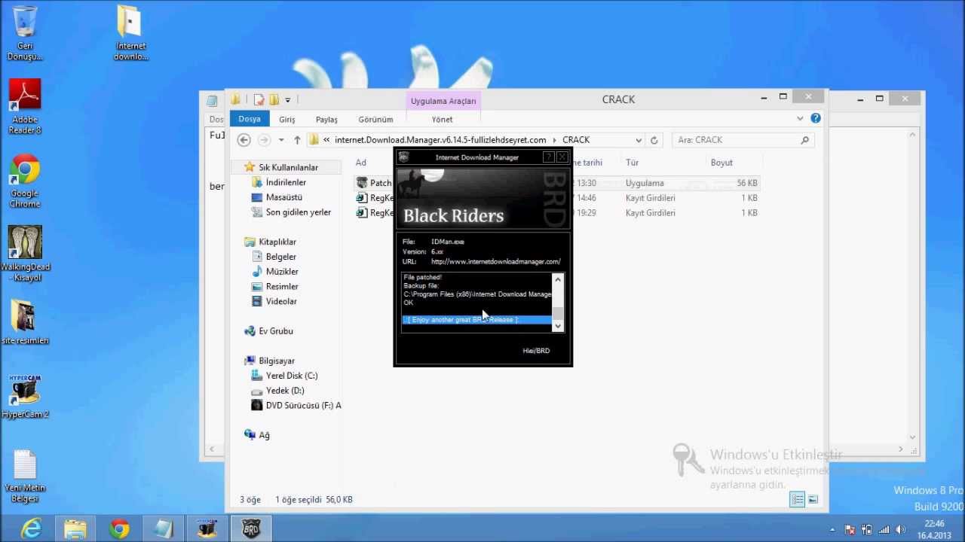Viewport: 965px width, 542px height.
Task: Click the help '?' button in BRD patcher
Action: point(548,157)
